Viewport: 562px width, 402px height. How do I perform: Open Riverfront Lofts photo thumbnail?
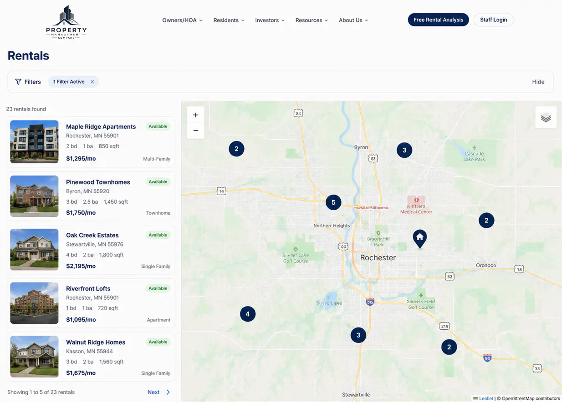pos(34,303)
